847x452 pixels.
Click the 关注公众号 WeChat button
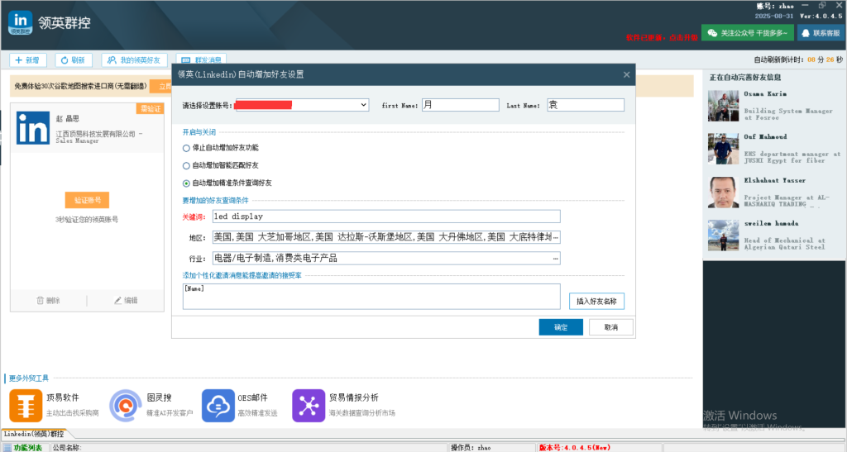click(747, 33)
